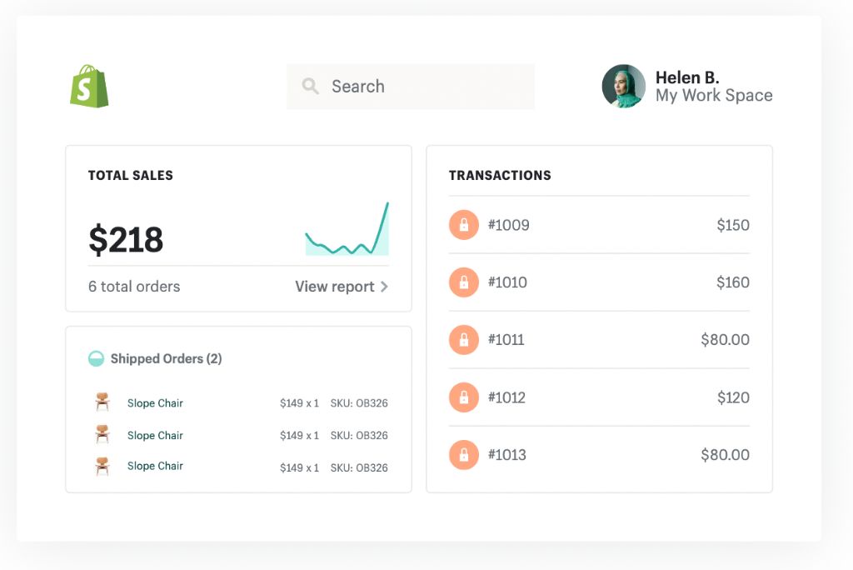Open the first Slope Chair product link

155,403
